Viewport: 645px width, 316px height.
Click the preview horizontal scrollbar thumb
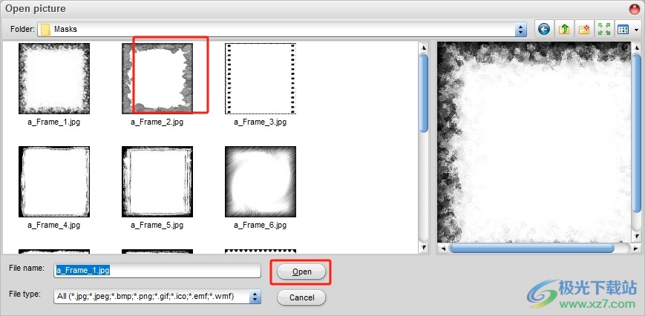click(x=531, y=248)
